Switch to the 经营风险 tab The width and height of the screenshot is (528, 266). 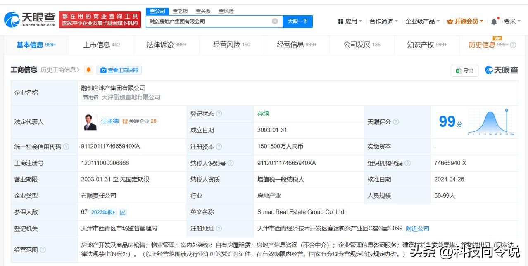(232, 45)
